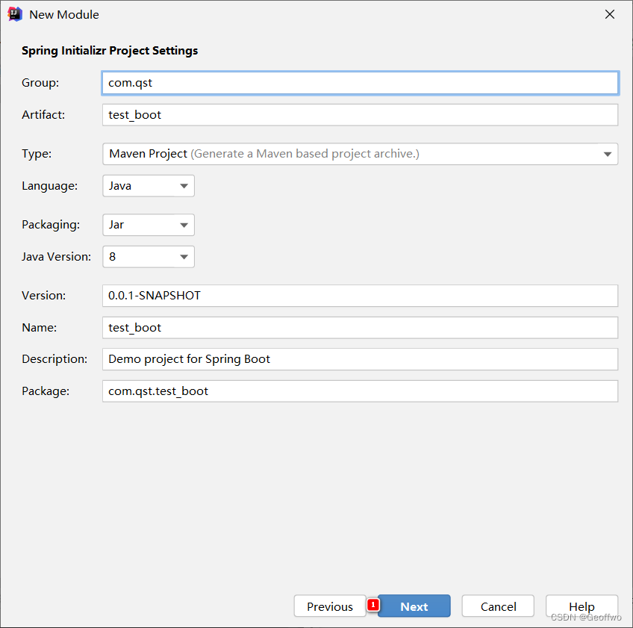The image size is (633, 628).
Task: Click the Java Version: label
Action: coord(57,257)
